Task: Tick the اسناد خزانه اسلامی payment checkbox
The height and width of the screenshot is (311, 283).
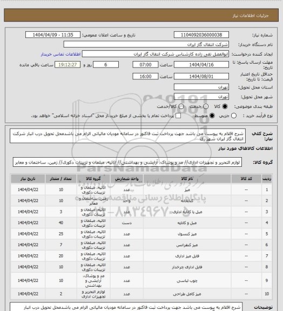Action: pyautogui.click(x=178, y=116)
